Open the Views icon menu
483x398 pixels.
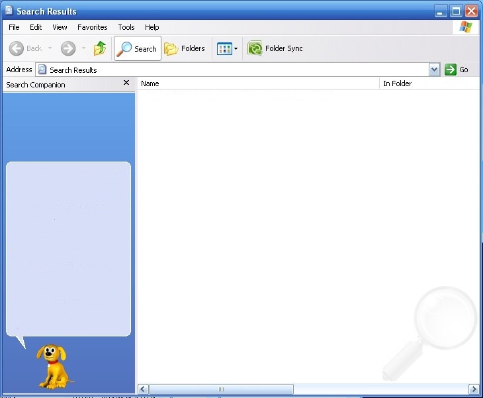(224, 49)
